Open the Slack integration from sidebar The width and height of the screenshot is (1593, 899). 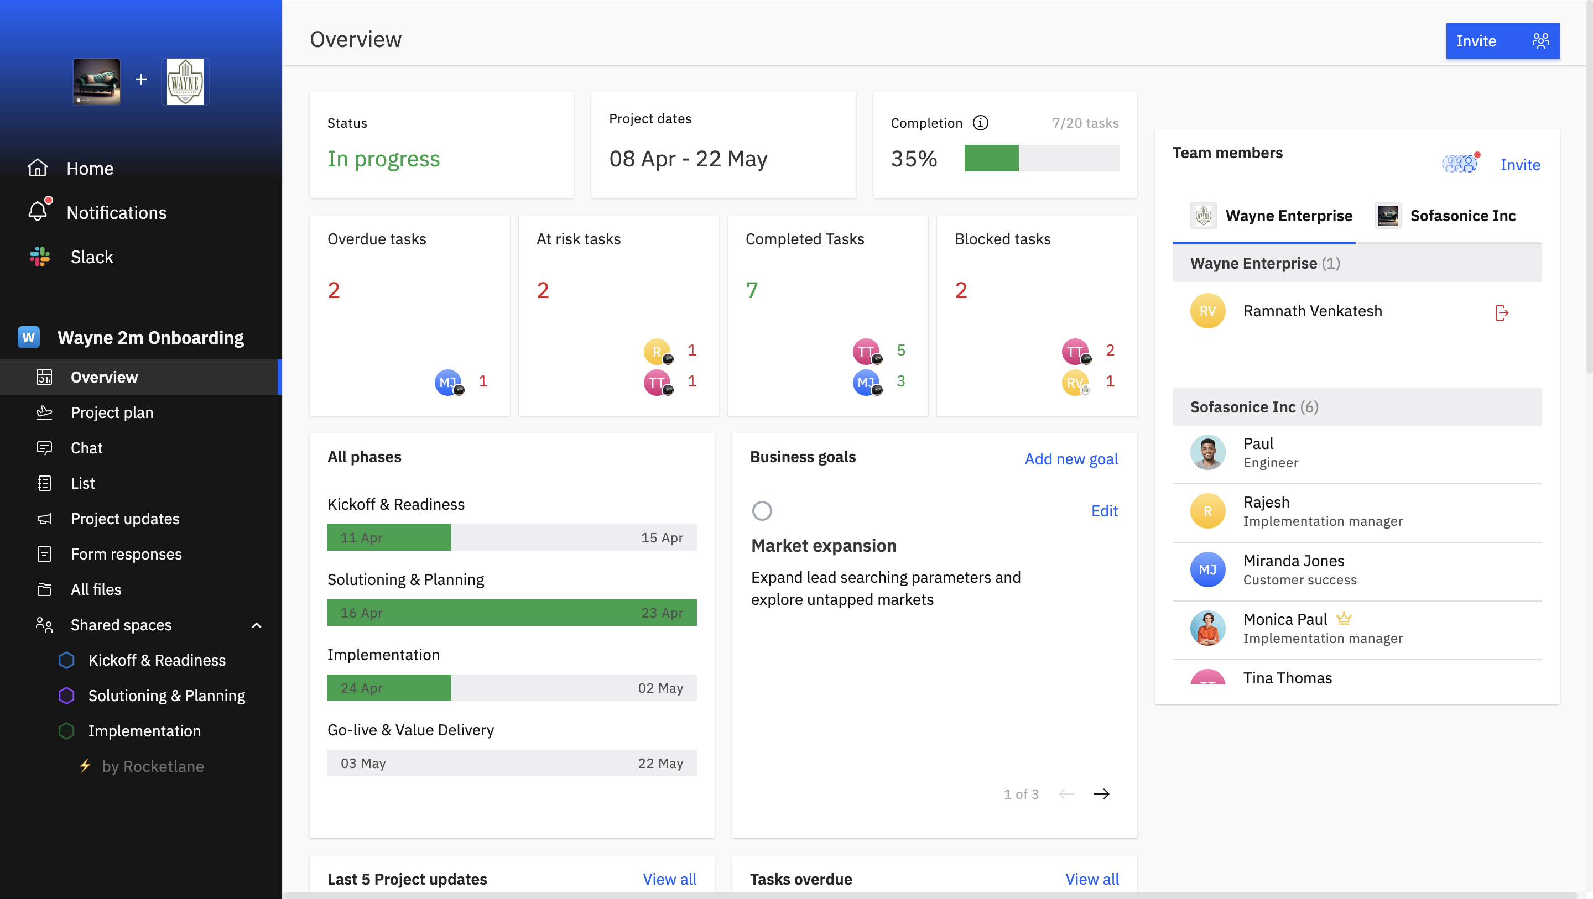[x=91, y=257]
